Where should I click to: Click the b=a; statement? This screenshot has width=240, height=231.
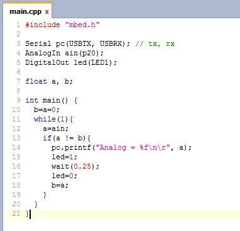click(60, 185)
